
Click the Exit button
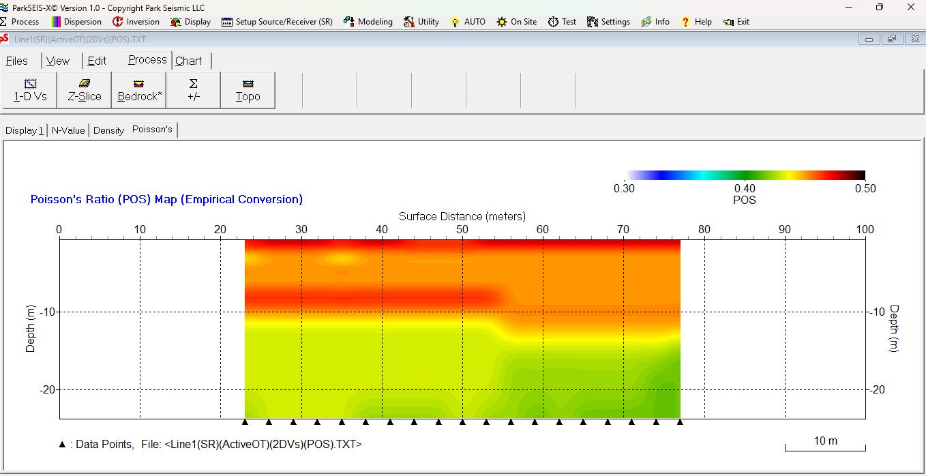(736, 22)
